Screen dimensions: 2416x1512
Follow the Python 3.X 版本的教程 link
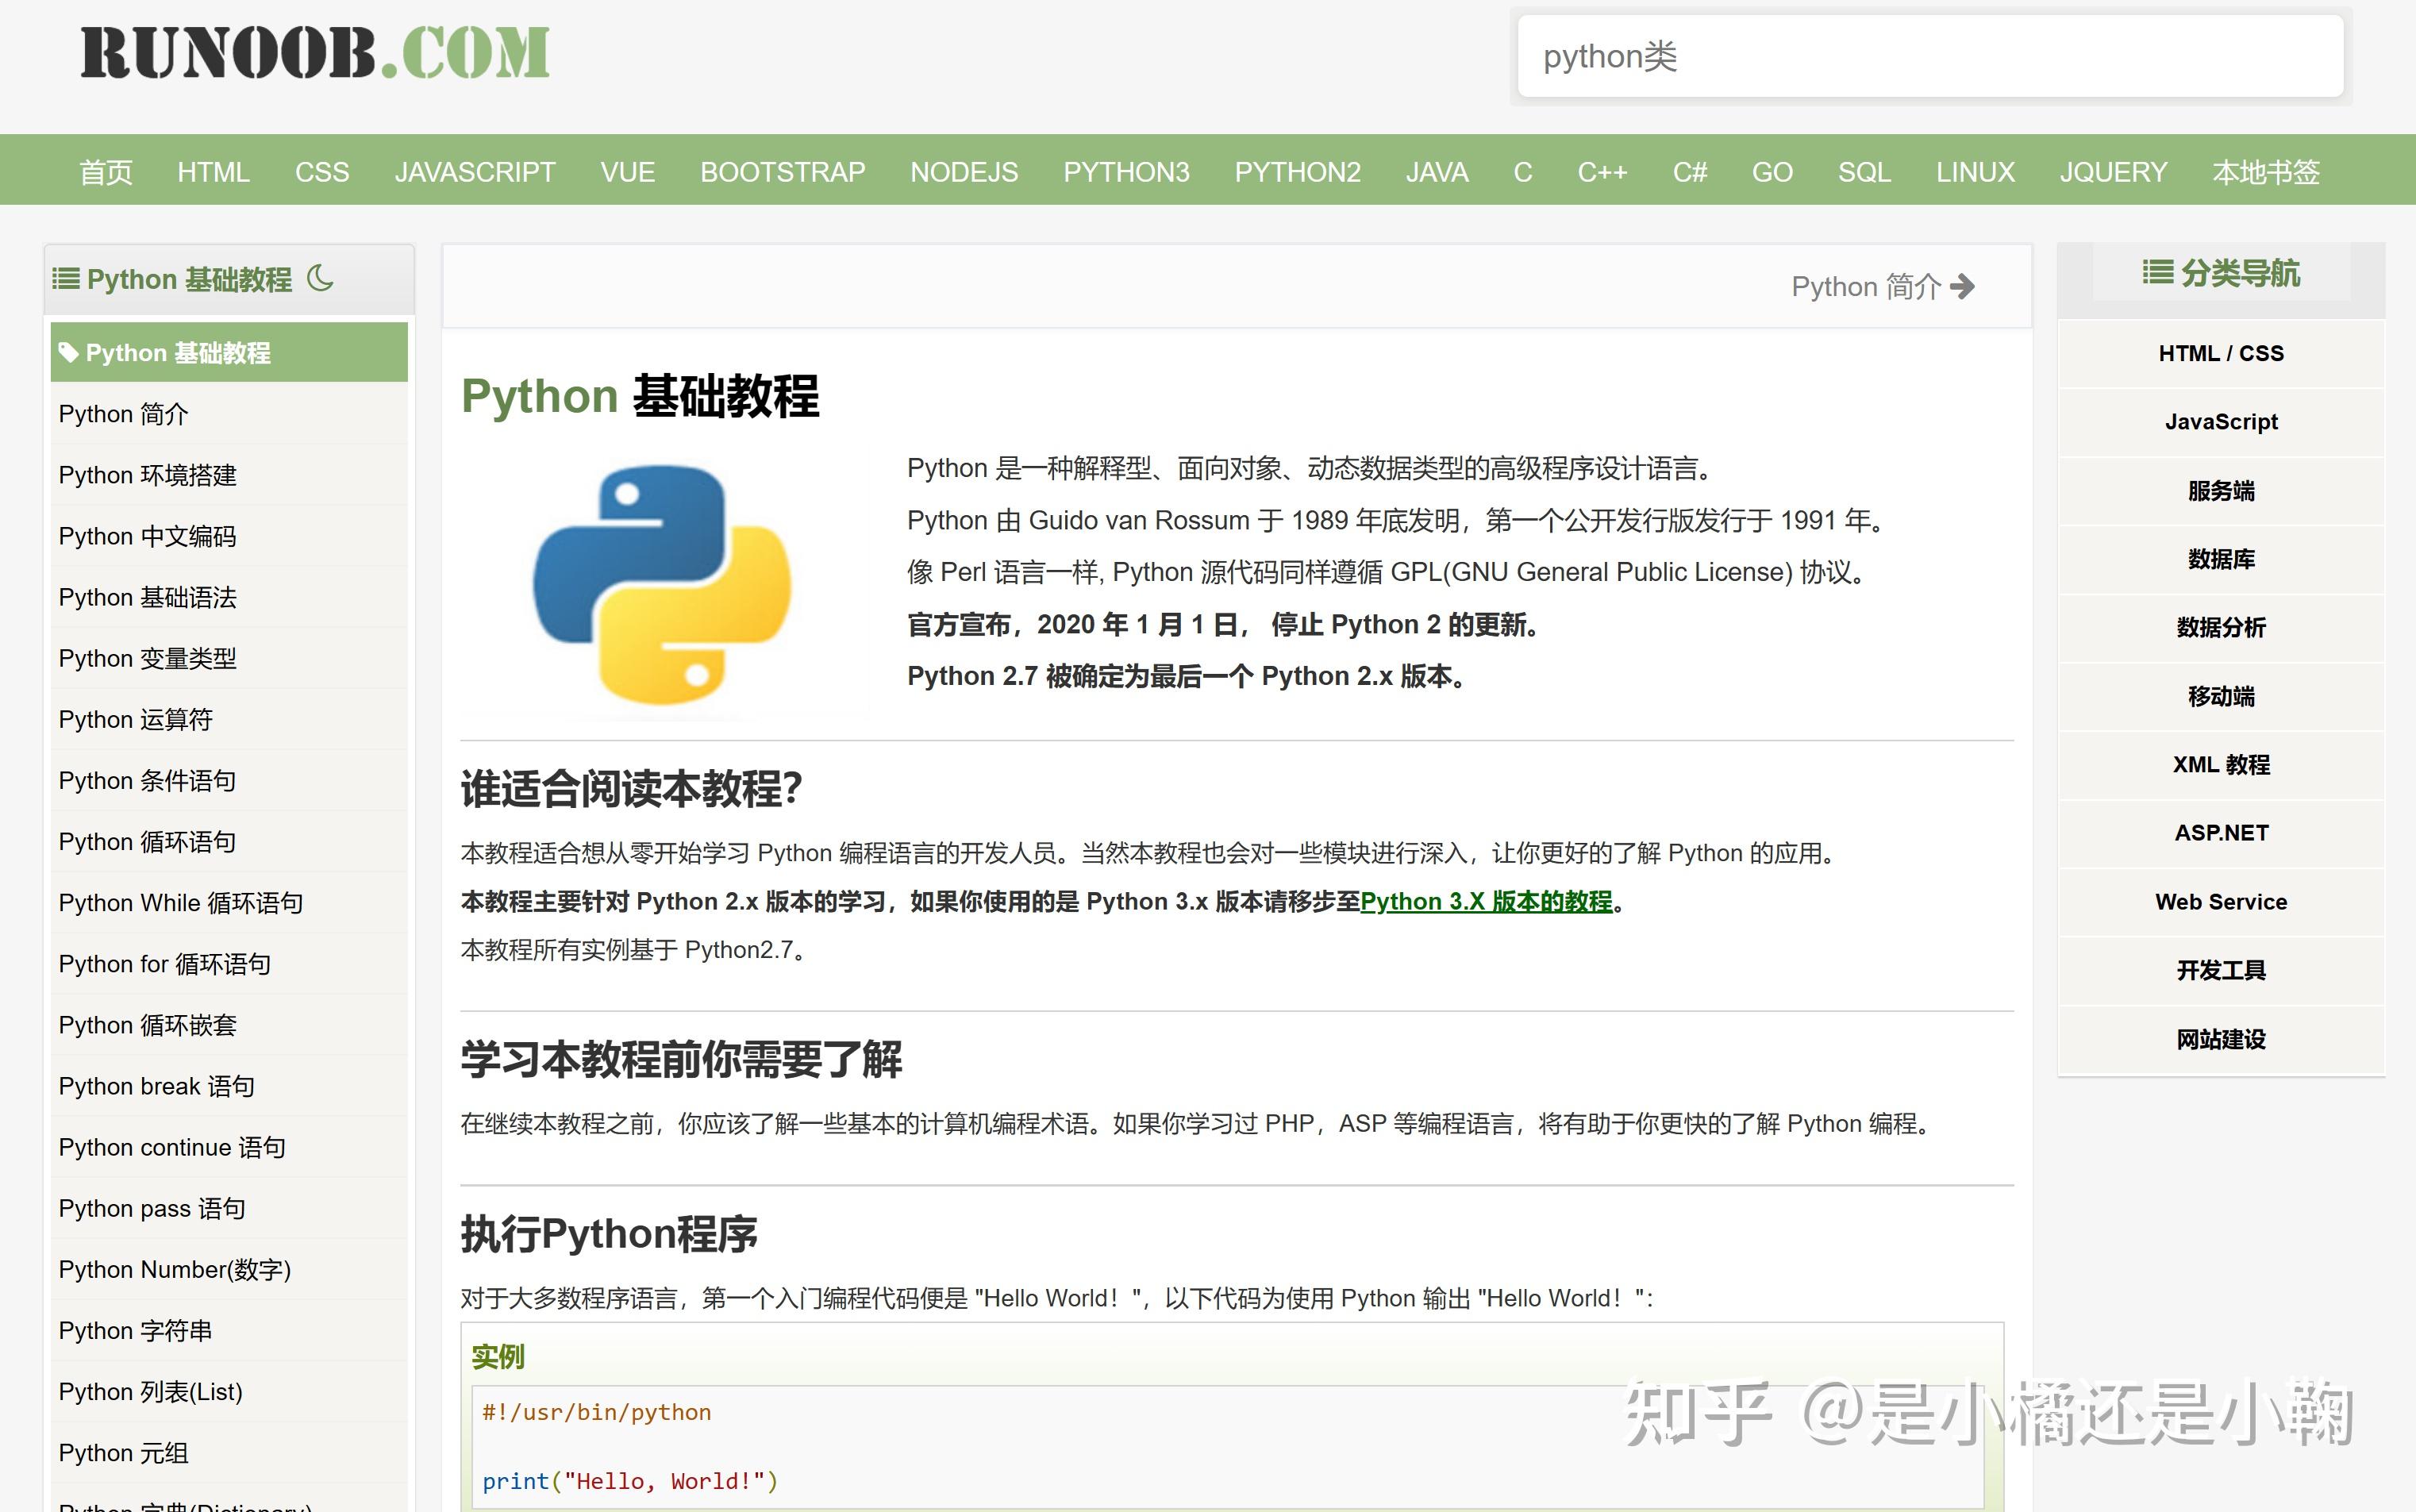(1486, 901)
